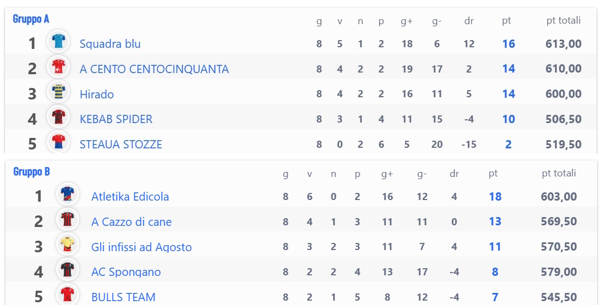Click KEBAB SPIDER's dark red jersey icon
Image resolution: width=601 pixels, height=305 pixels.
(x=58, y=117)
